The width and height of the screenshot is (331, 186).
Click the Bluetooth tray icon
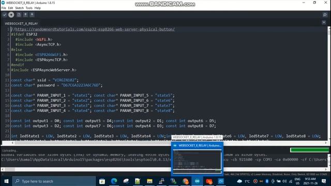(267, 181)
